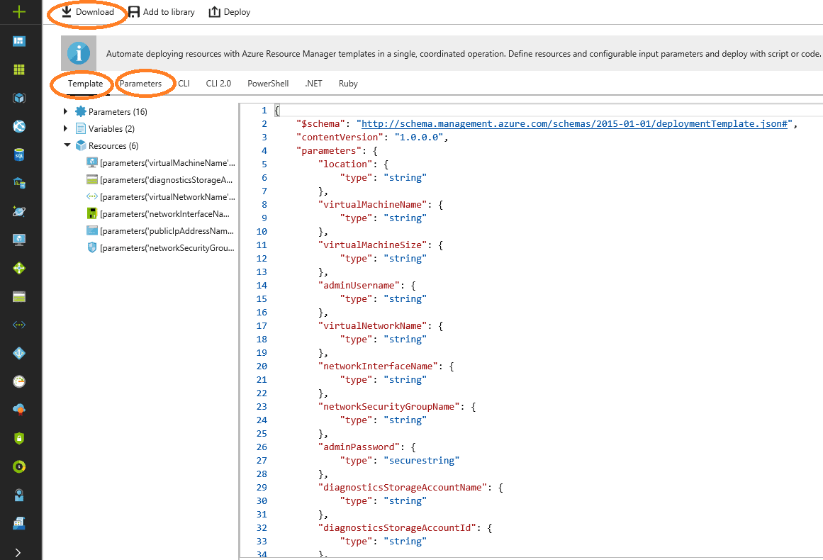Open the Virtual networks icon in sidebar
Image resolution: width=823 pixels, height=560 pixels.
click(19, 325)
